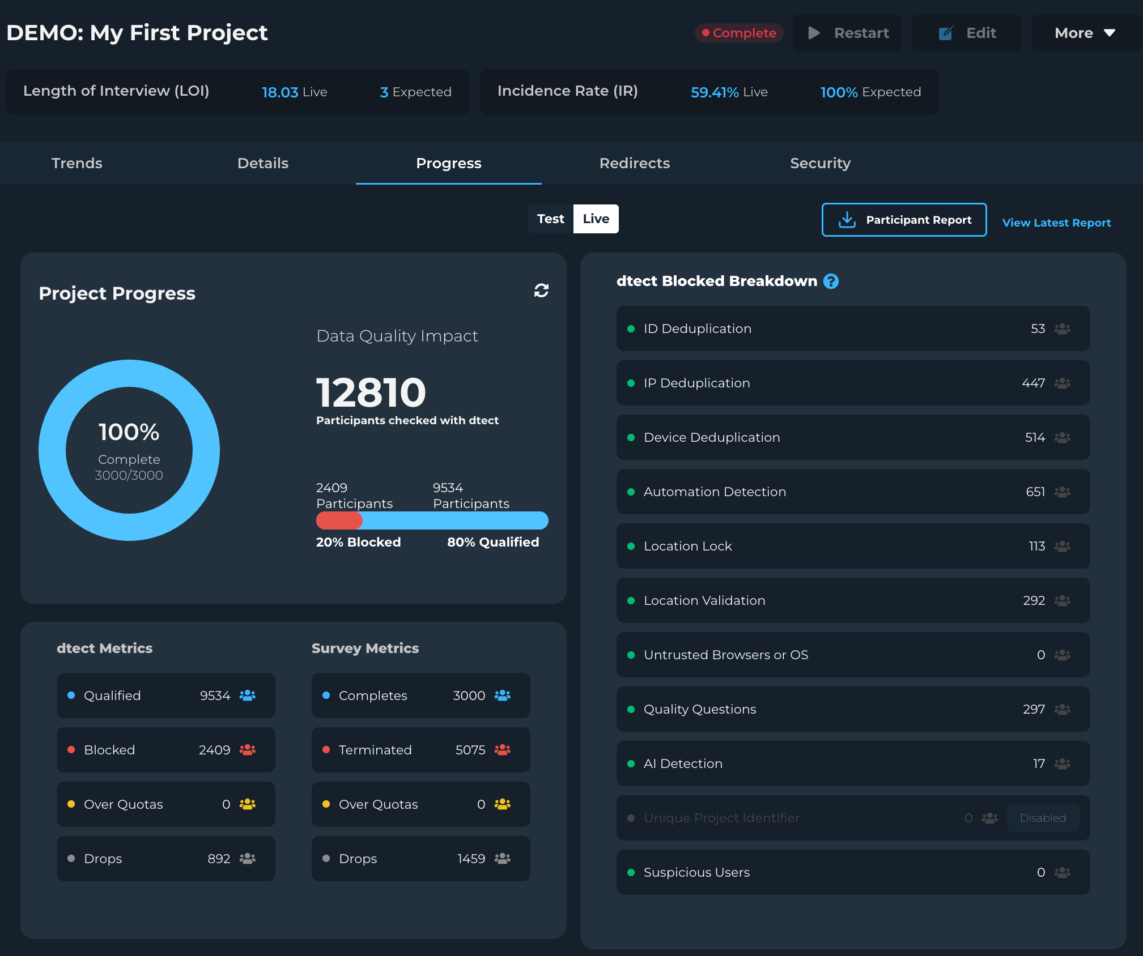1143x956 pixels.
Task: Click the red participants icon next to Terminated
Action: click(x=503, y=750)
